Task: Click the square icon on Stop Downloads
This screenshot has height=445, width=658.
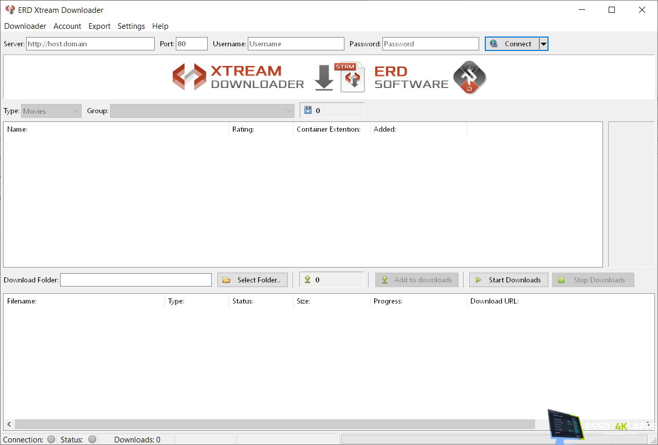Action: 561,280
